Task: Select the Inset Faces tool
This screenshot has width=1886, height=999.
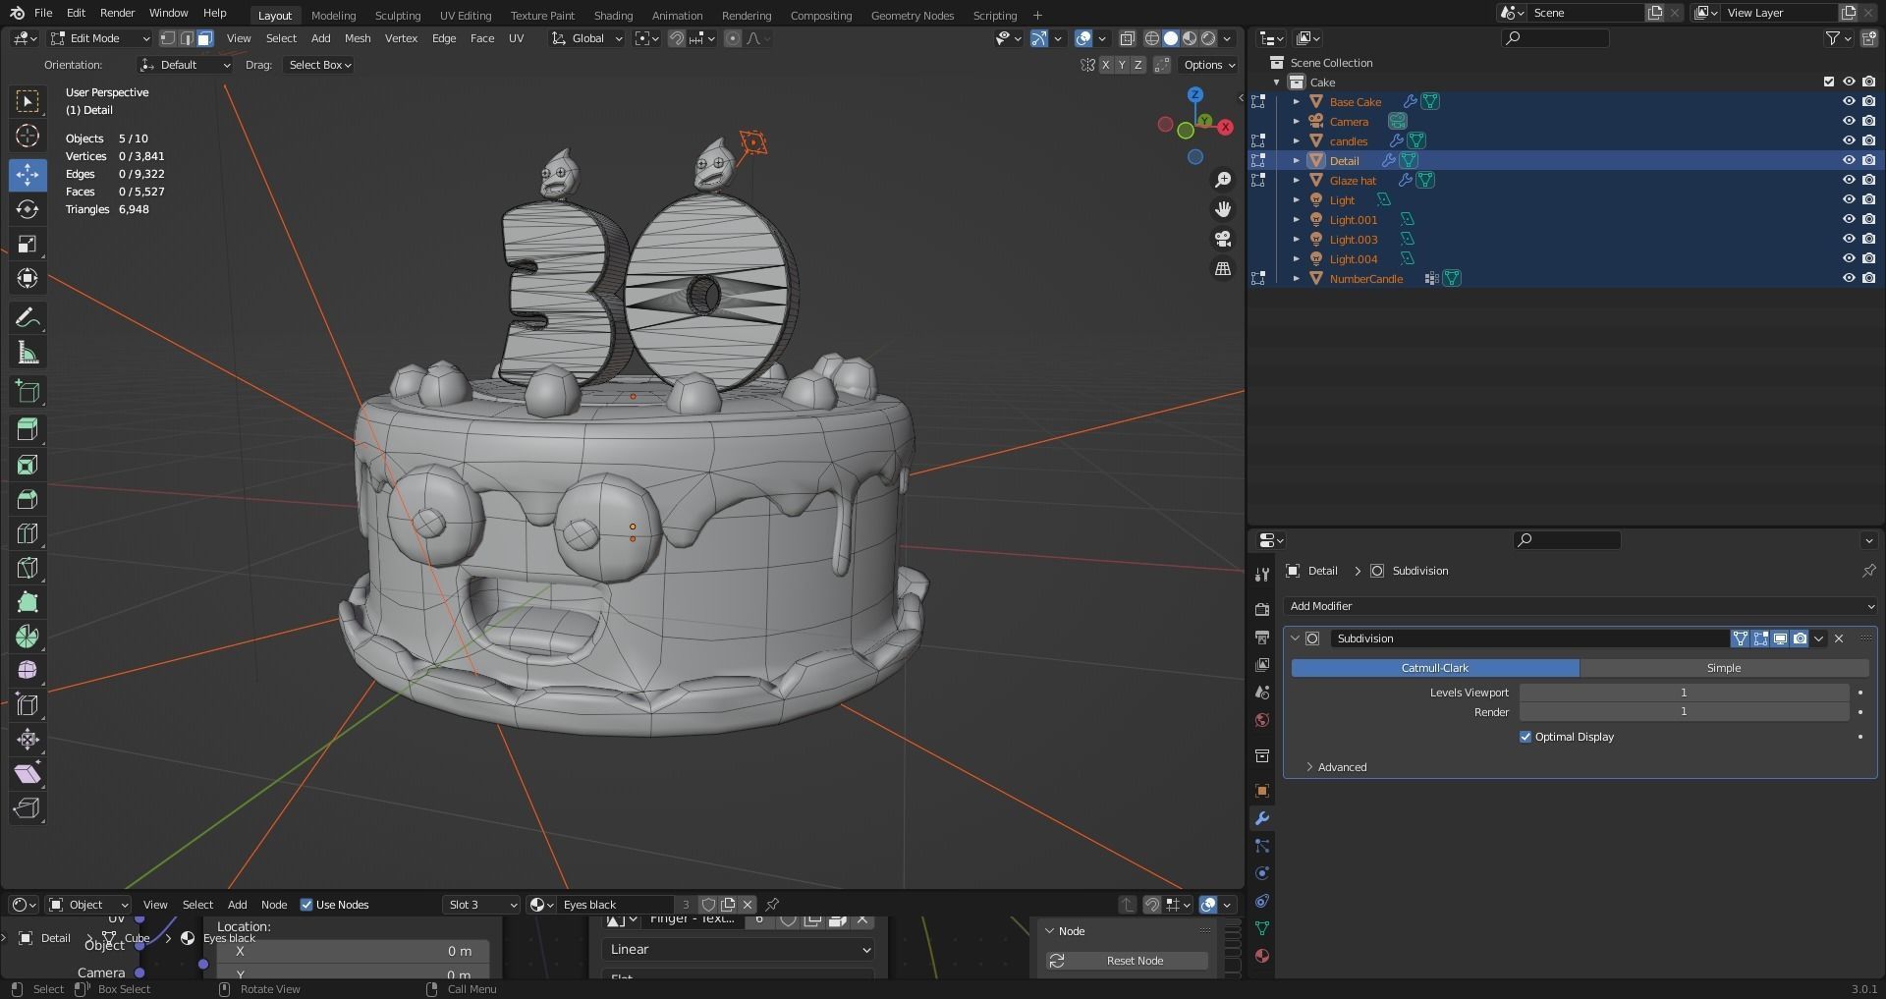Action: (x=28, y=465)
